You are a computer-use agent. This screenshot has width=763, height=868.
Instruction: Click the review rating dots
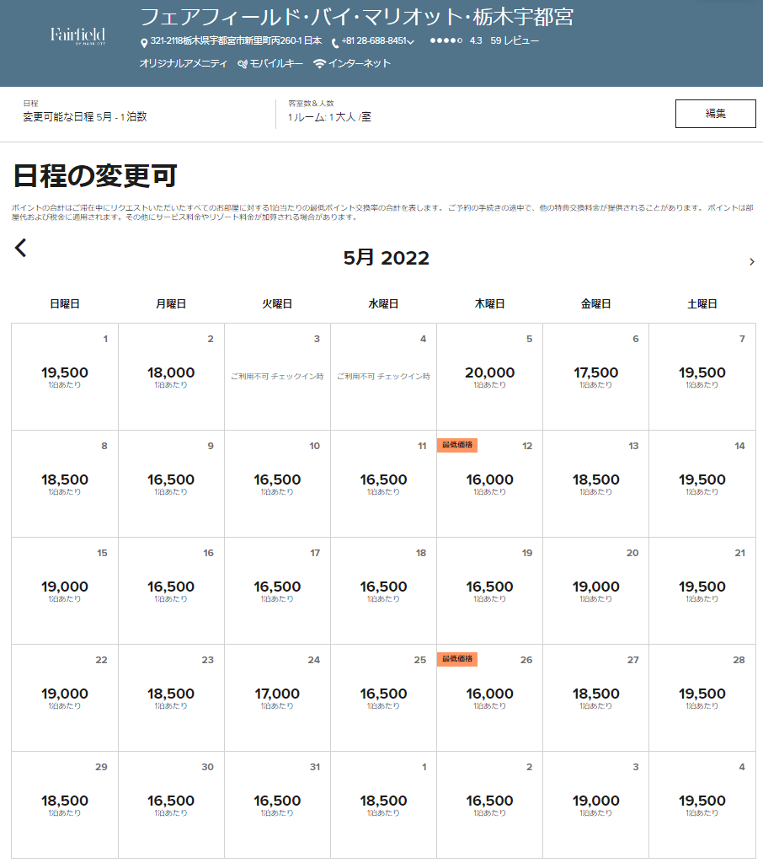[446, 40]
